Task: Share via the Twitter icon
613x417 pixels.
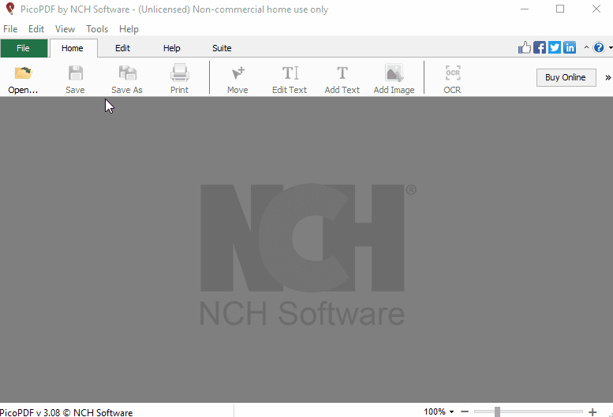Action: pyautogui.click(x=555, y=47)
